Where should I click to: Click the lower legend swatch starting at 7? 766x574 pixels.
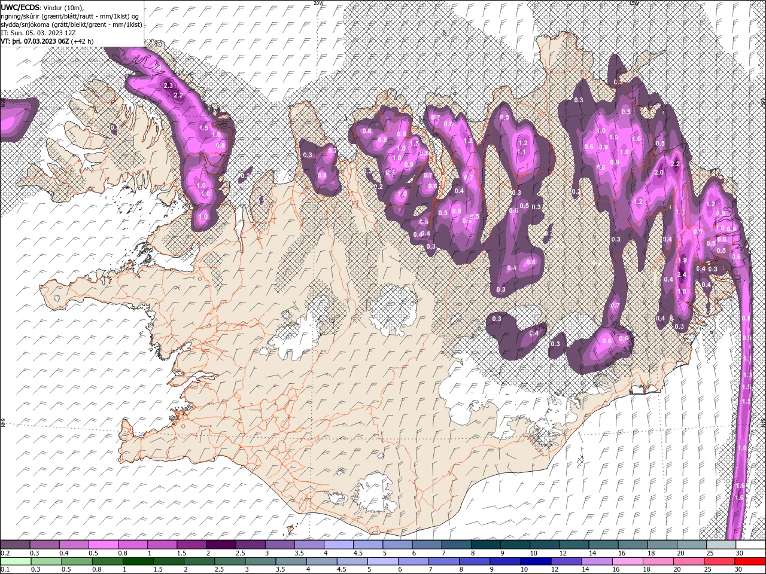click(444, 561)
